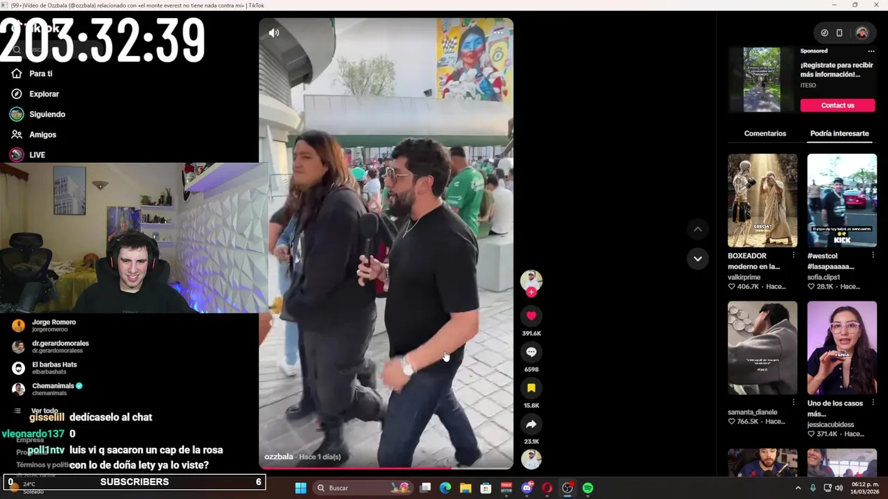The width and height of the screenshot is (888, 499).
Task: Open options for the BOXEADOR moderno video
Action: click(794, 255)
